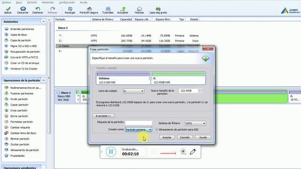Select Formatear partición operation
Screen dimensions: 301x169
point(22,122)
